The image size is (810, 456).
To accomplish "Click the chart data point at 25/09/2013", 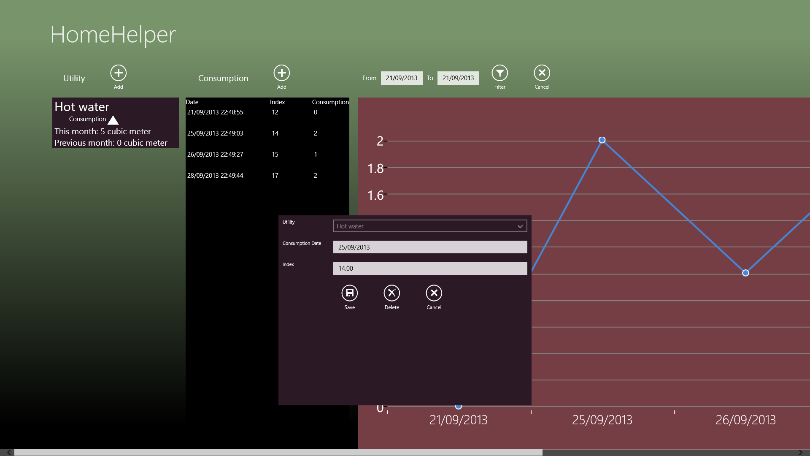I will [x=602, y=140].
